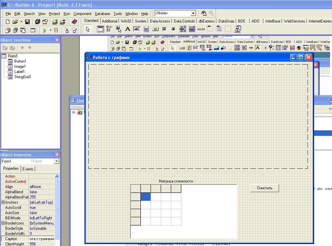Select the Memo component in palette
Viewport: 332px width, 246px height.
click(146, 29)
